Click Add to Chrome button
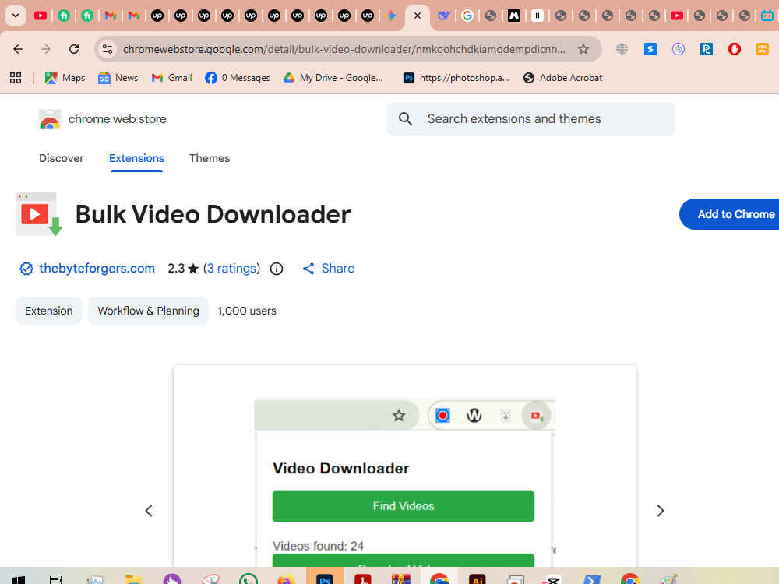This screenshot has width=779, height=584. 729,214
